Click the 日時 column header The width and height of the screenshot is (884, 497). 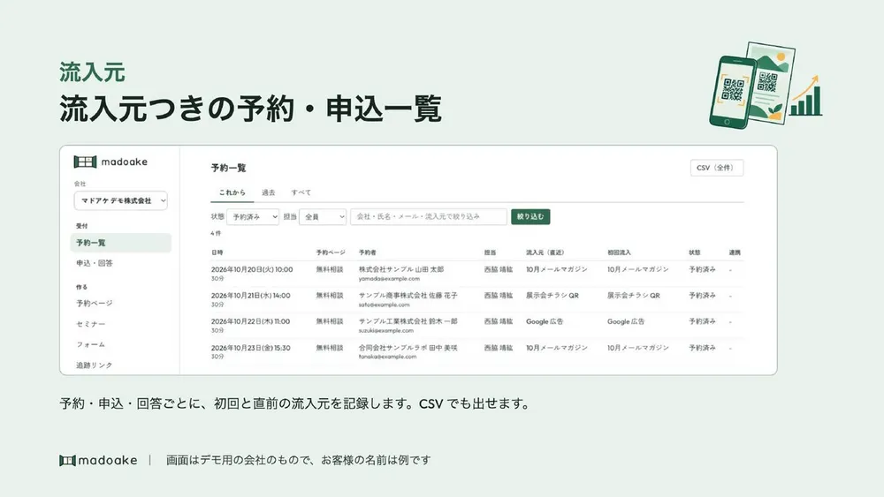pyautogui.click(x=217, y=252)
